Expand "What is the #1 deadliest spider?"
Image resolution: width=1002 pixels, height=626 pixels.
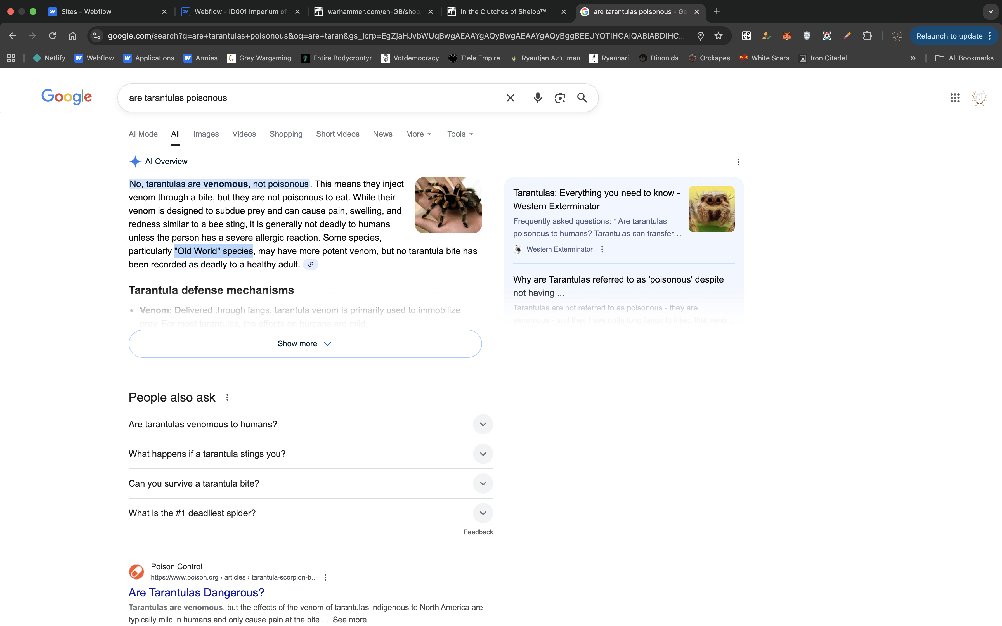[483, 513]
